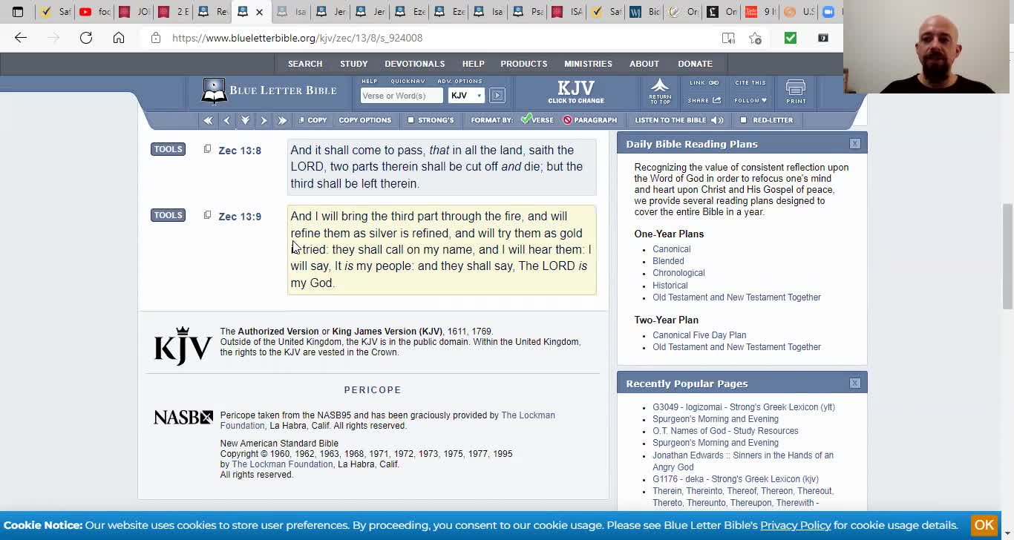Image resolution: width=1014 pixels, height=540 pixels.
Task: Click the double down arrow navigation icon
Action: [245, 120]
